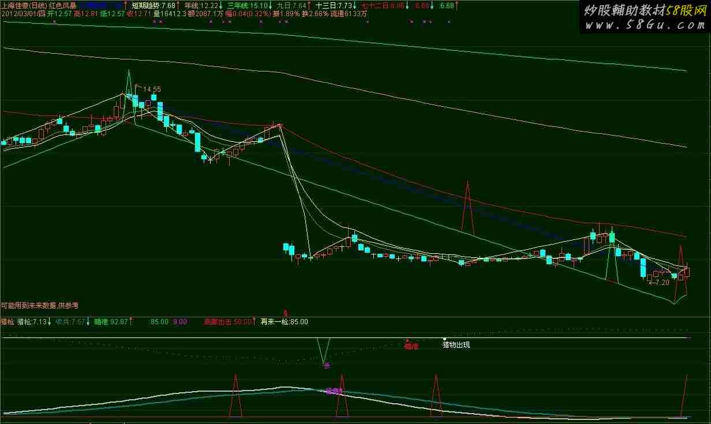Click the 2012/03/01 date readout
The height and width of the screenshot is (424, 711).
click(23, 13)
